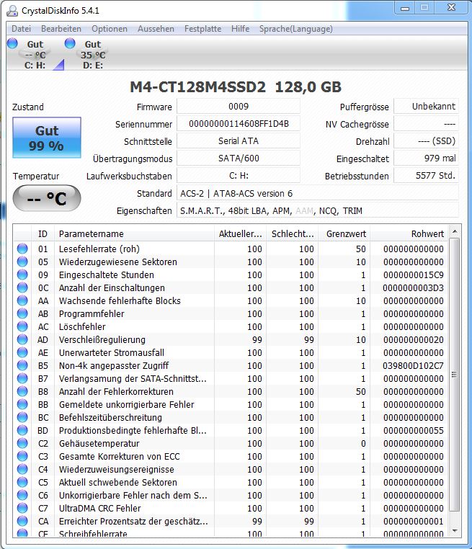Click the Rohwert column header
Viewport: 472px width, 549px height.
click(x=409, y=233)
